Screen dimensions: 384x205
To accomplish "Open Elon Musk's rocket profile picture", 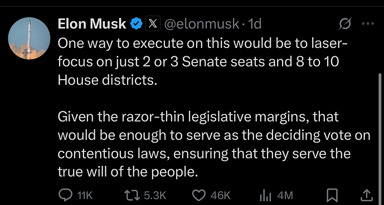I will (x=29, y=38).
